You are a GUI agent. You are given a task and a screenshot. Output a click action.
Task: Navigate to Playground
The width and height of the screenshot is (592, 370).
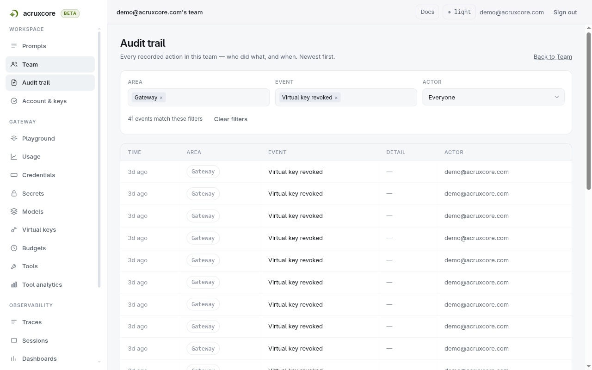(x=50, y=138)
